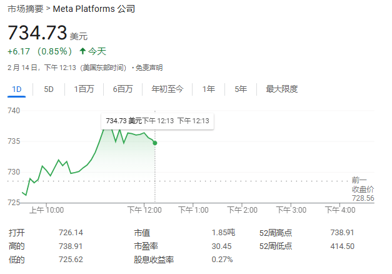
Task: Click the 市值 value 1.85吨
Action: pyautogui.click(x=223, y=233)
